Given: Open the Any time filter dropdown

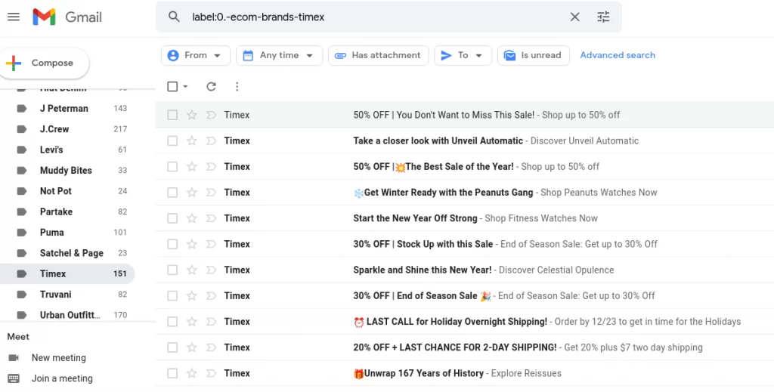Looking at the screenshot, I should 279,55.
